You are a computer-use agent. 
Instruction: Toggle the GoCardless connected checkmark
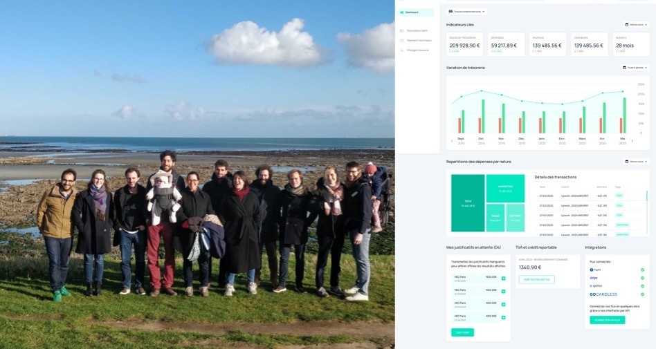coord(642,294)
